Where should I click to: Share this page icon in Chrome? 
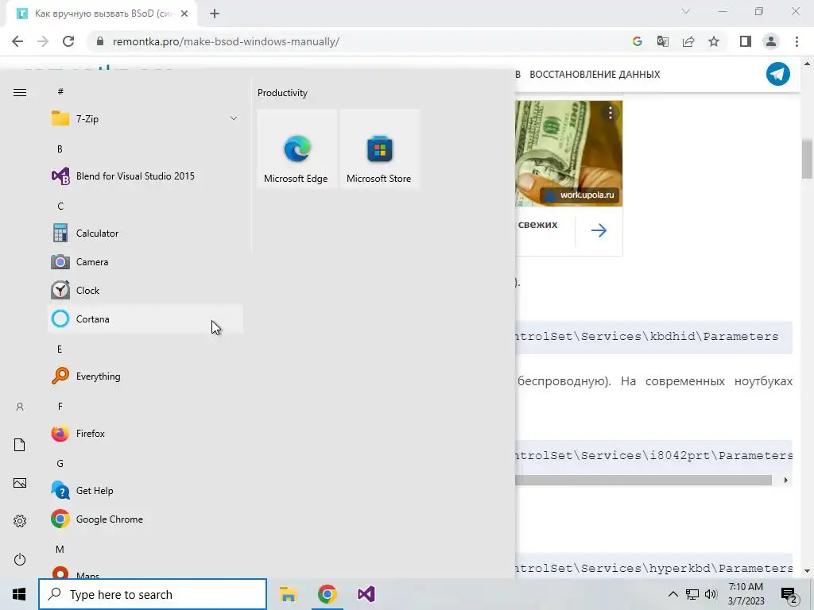pyautogui.click(x=688, y=41)
